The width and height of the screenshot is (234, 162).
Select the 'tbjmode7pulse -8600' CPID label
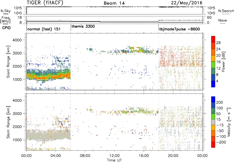180,29
